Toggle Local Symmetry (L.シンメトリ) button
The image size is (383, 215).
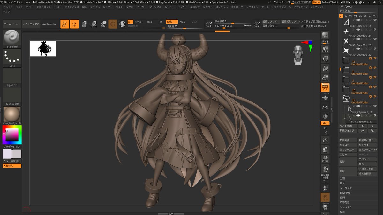pos(325,107)
